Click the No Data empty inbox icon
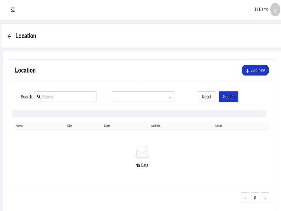281x211 pixels. click(142, 152)
